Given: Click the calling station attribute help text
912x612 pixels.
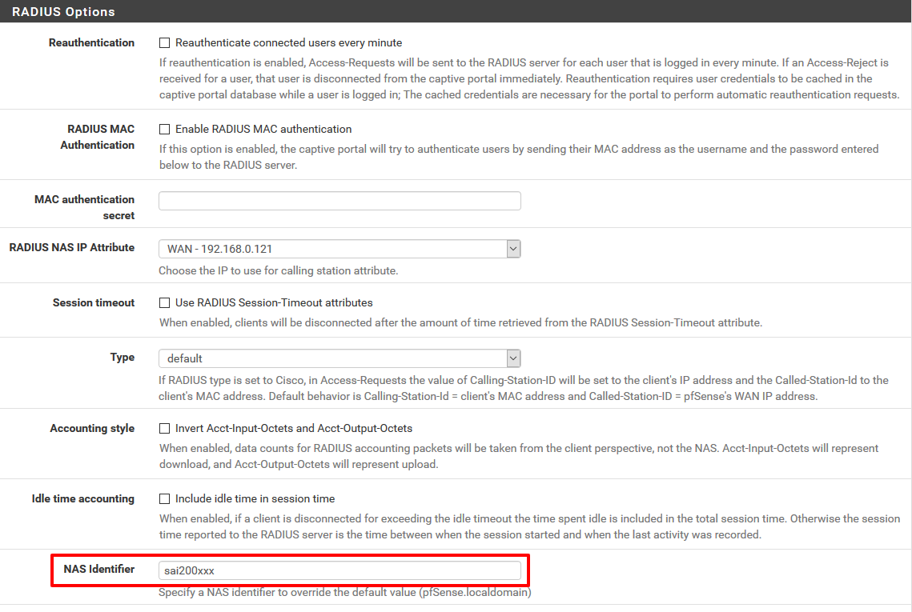Looking at the screenshot, I should 278,270.
